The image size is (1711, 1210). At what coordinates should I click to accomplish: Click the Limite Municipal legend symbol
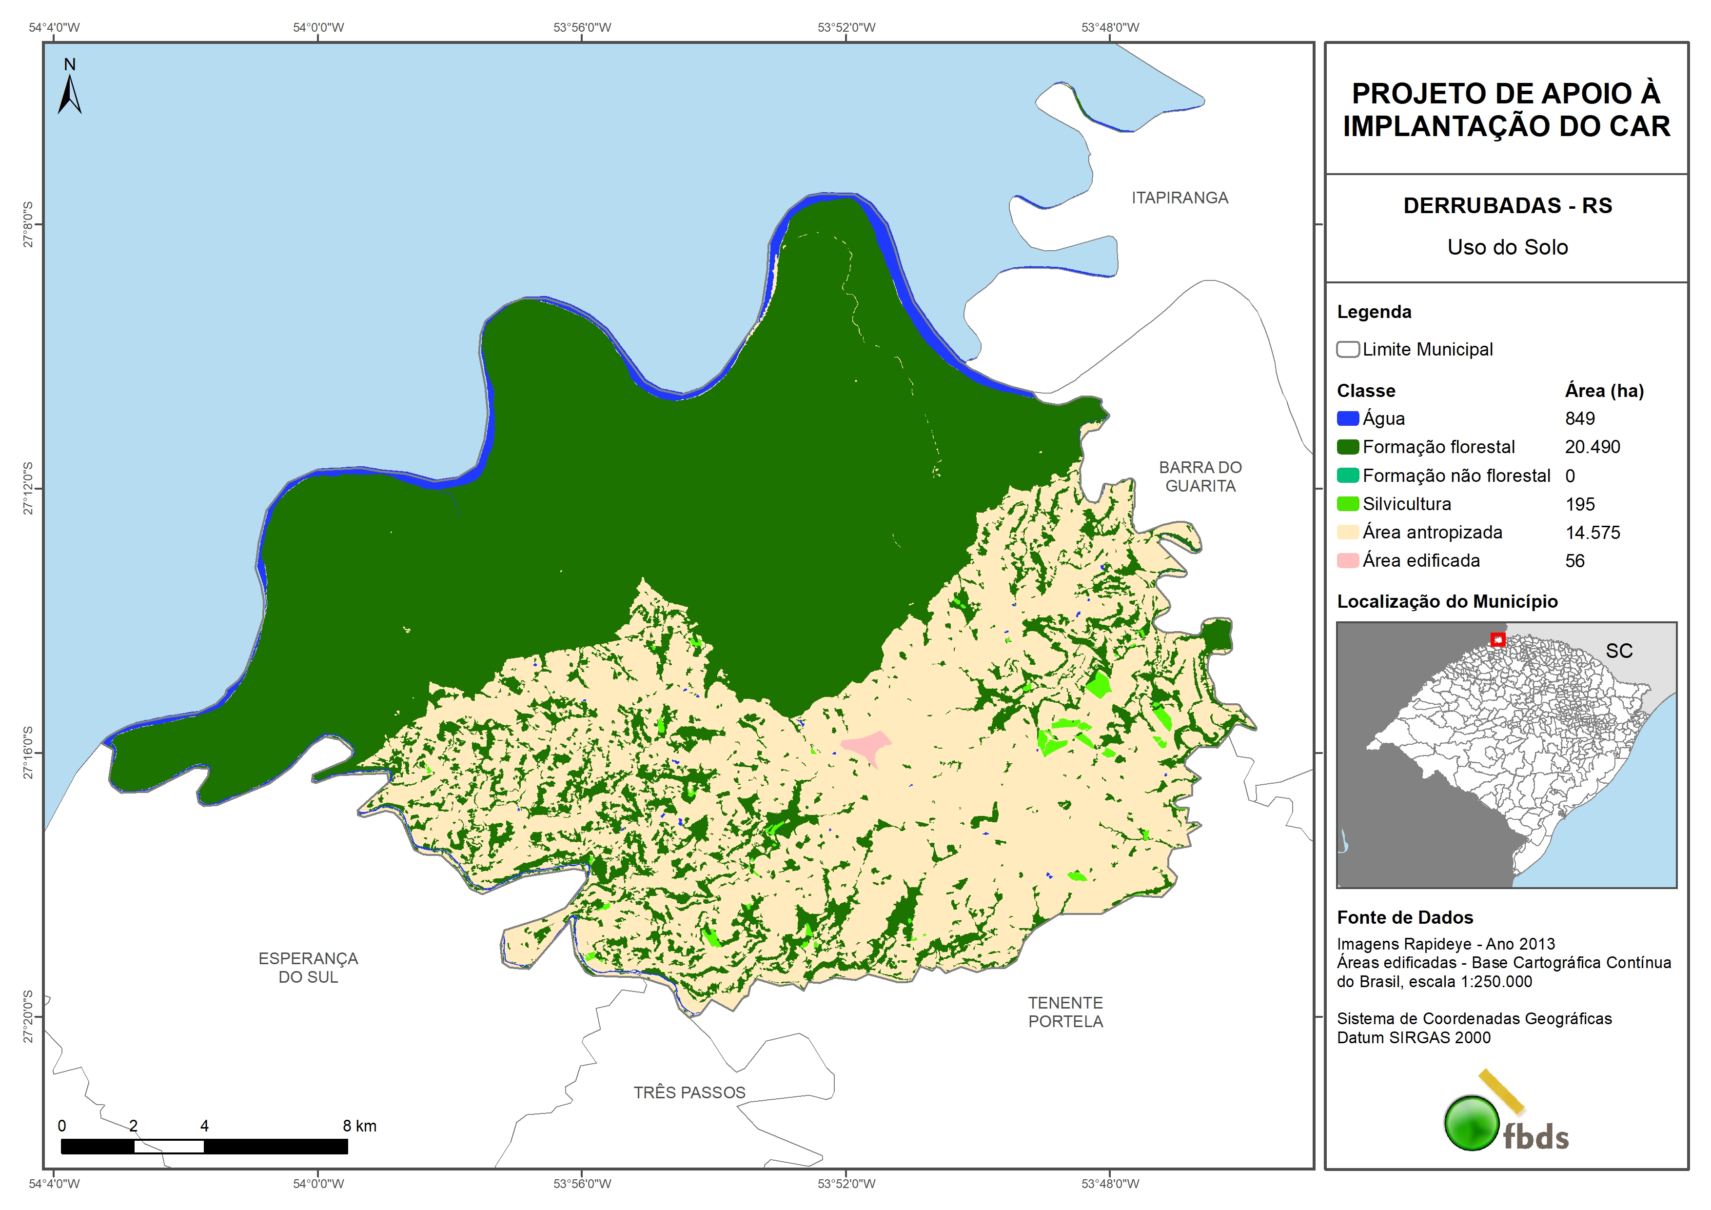[1347, 350]
